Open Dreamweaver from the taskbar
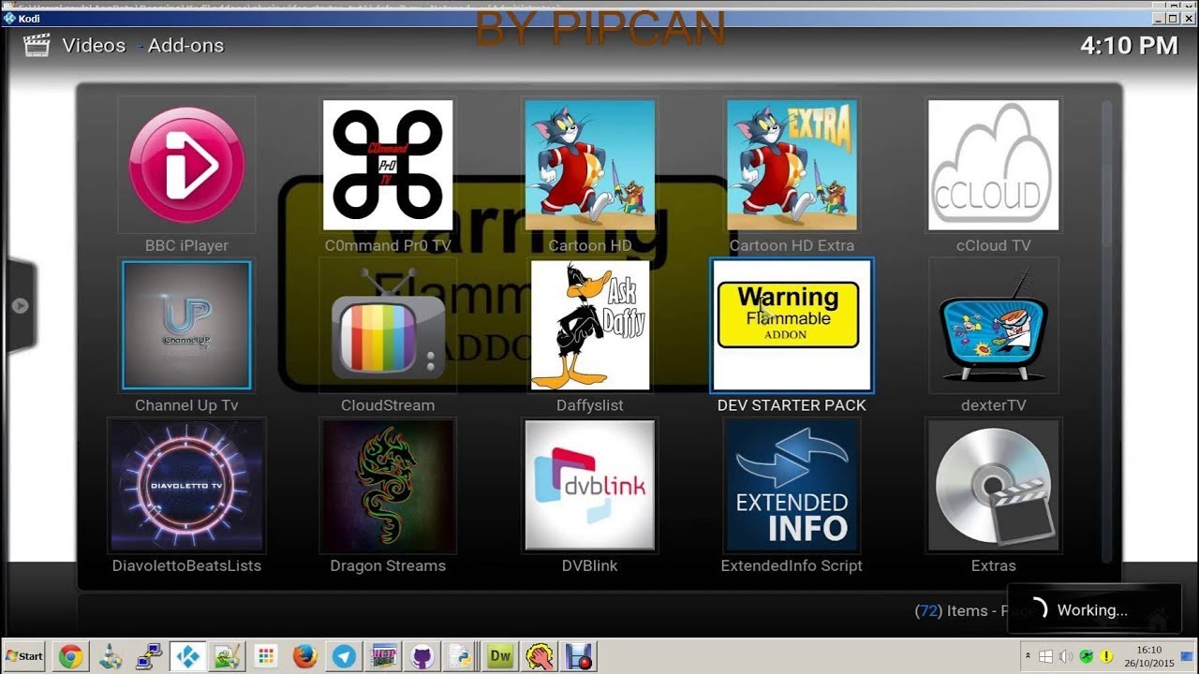This screenshot has width=1199, height=674. 501,656
